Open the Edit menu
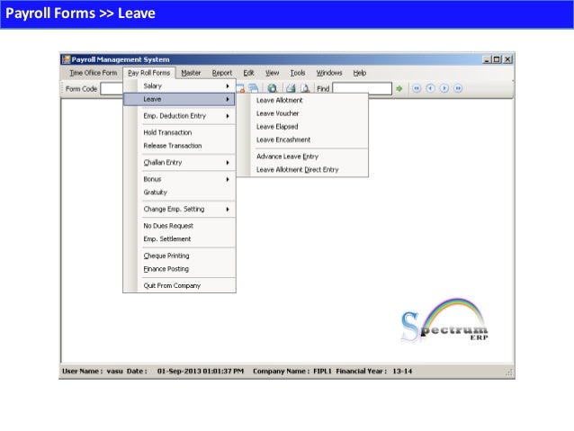This screenshot has width=574, height=431. pyautogui.click(x=248, y=73)
